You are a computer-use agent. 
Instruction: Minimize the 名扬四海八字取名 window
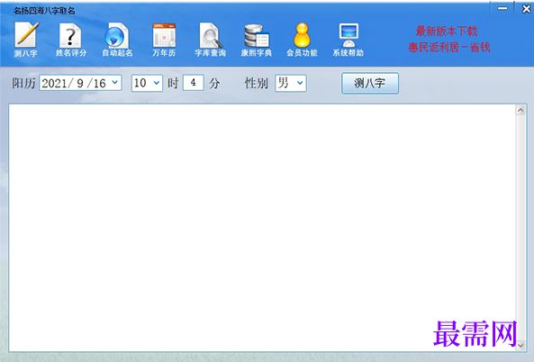tap(502, 9)
